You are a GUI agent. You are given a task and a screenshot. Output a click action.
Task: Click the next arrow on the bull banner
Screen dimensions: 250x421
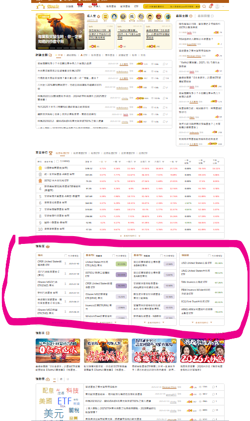(81, 32)
